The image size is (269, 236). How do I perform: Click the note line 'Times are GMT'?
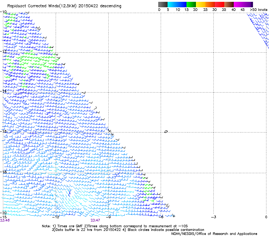[x=69, y=226]
